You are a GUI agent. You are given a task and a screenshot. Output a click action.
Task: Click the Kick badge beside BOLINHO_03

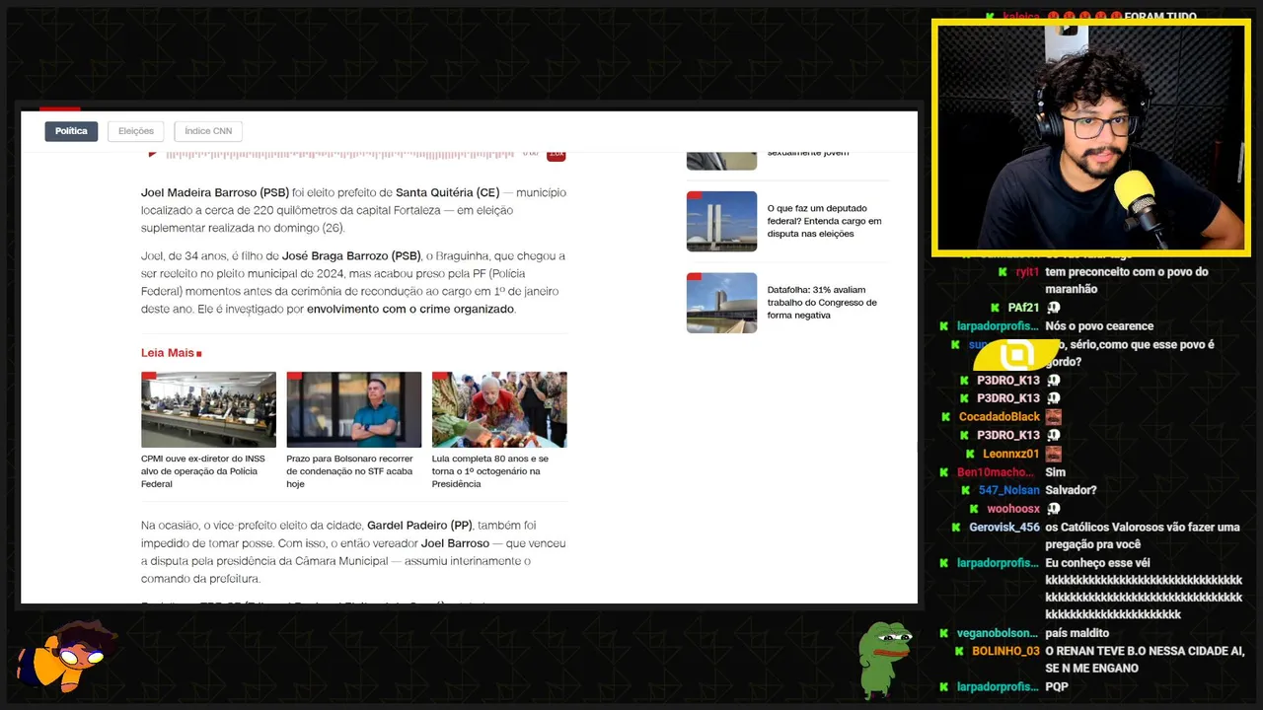click(x=960, y=652)
